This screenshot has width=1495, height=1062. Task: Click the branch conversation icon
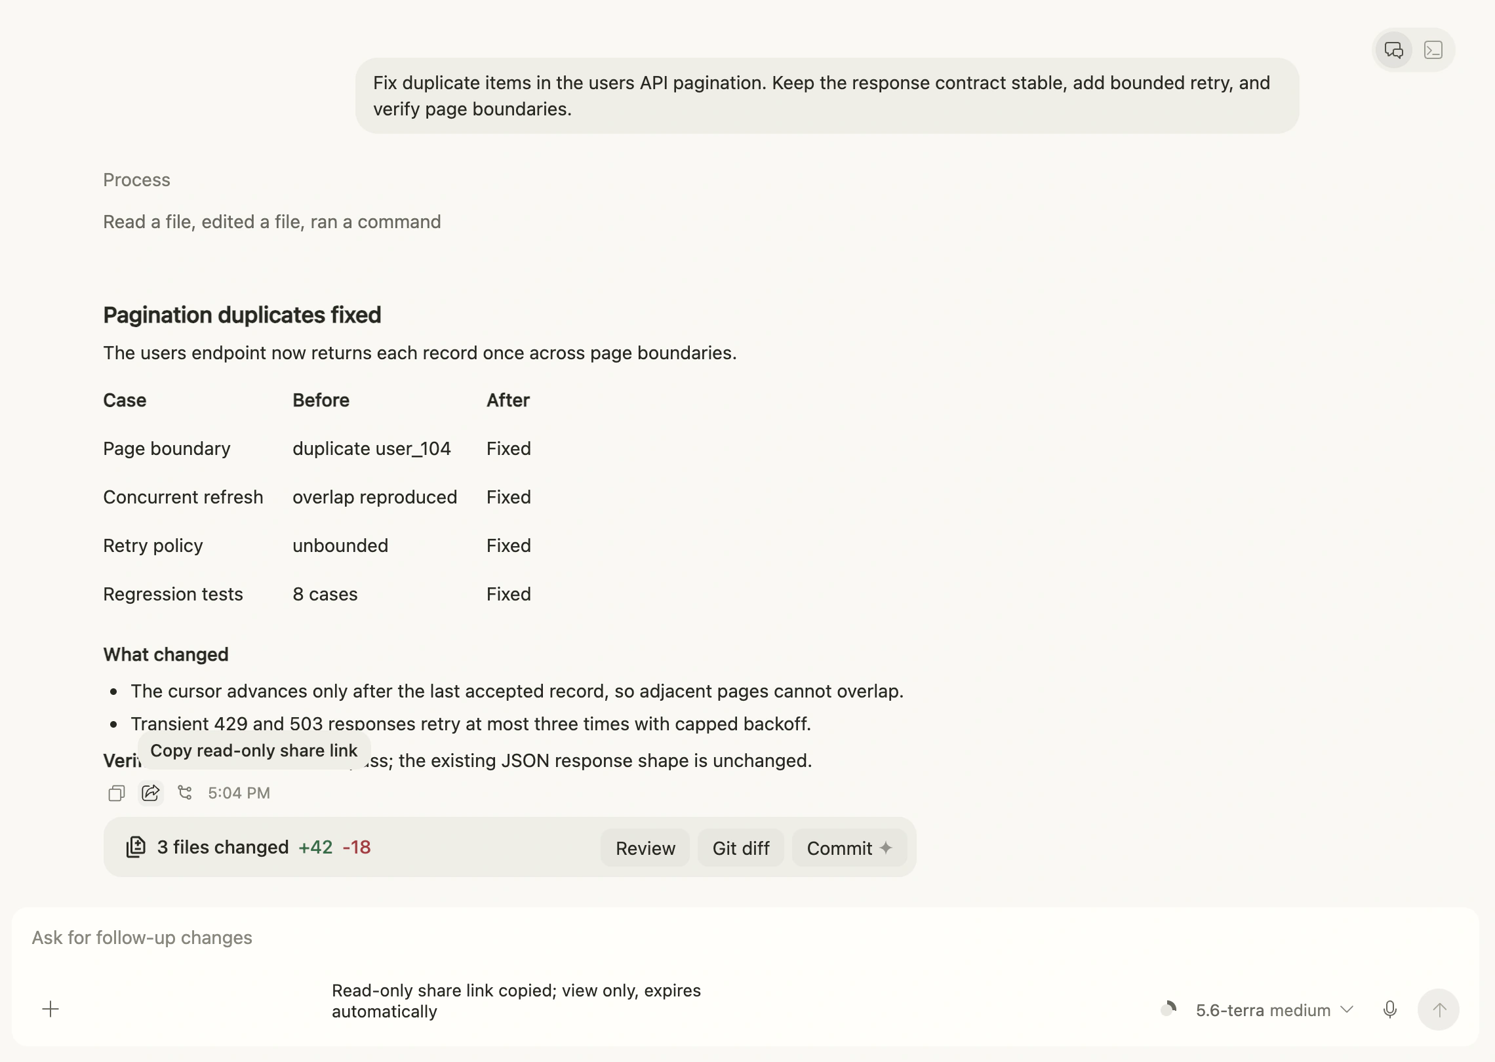pyautogui.click(x=185, y=793)
